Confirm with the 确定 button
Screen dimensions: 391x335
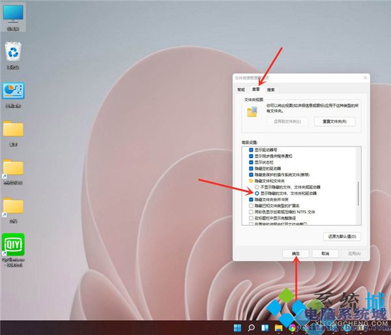(296, 254)
